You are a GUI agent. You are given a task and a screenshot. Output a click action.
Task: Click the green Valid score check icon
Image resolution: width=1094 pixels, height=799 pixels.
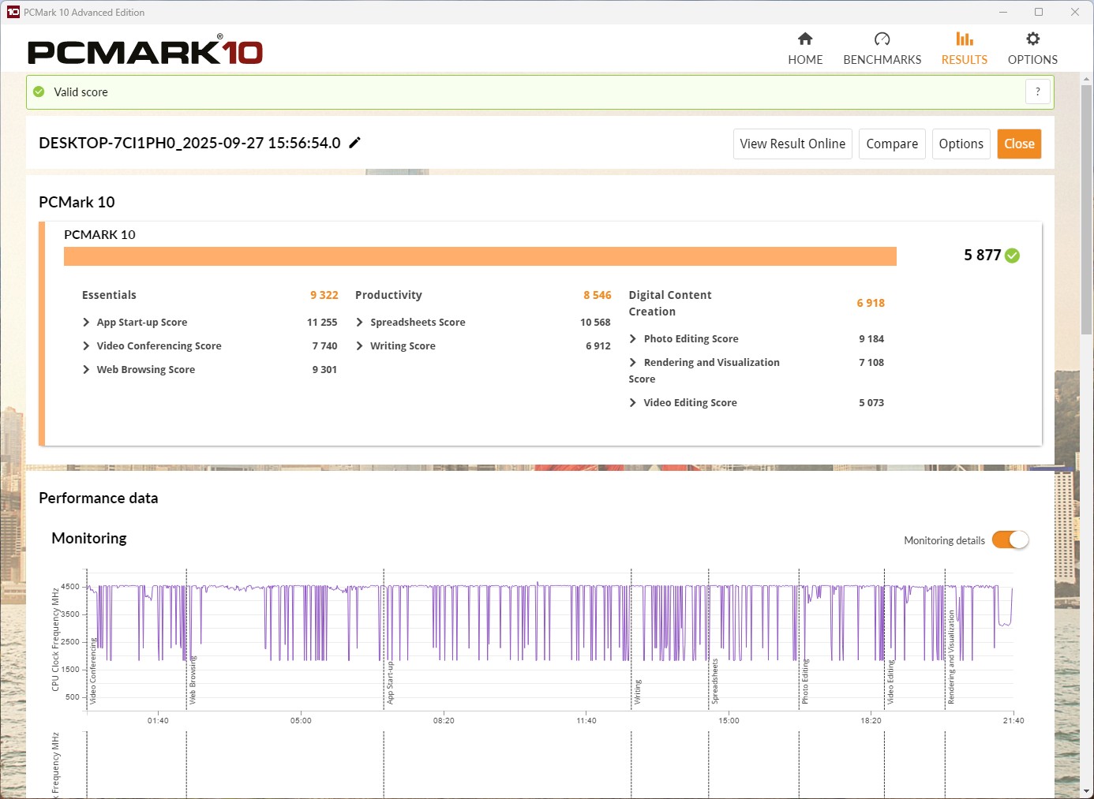(x=39, y=92)
